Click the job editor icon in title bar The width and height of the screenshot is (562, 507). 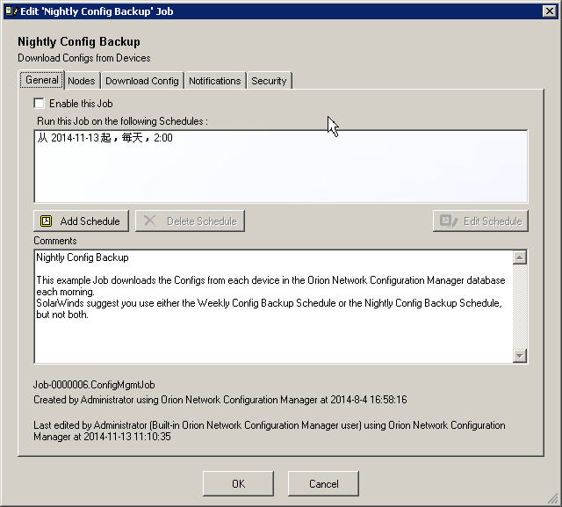(x=11, y=11)
